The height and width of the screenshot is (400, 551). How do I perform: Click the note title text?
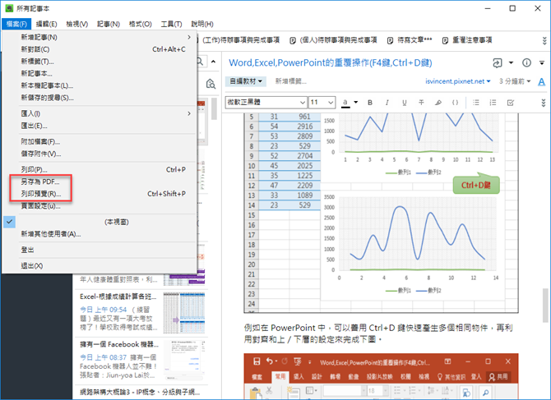pyautogui.click(x=331, y=62)
